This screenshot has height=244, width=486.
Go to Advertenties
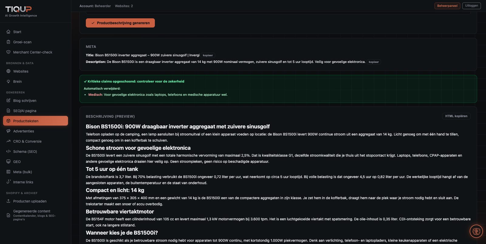pyautogui.click(x=36, y=131)
